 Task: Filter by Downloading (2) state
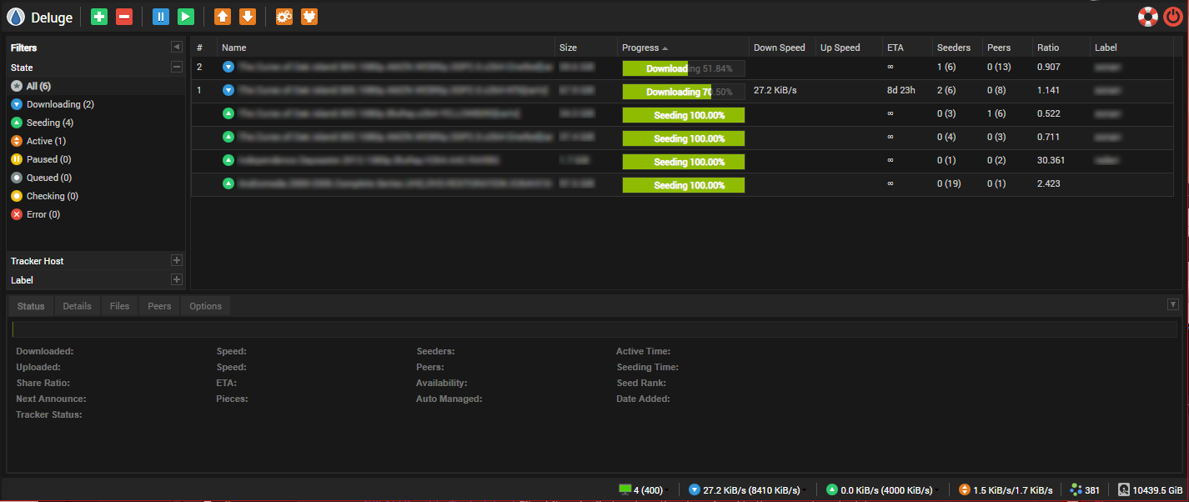(53, 104)
